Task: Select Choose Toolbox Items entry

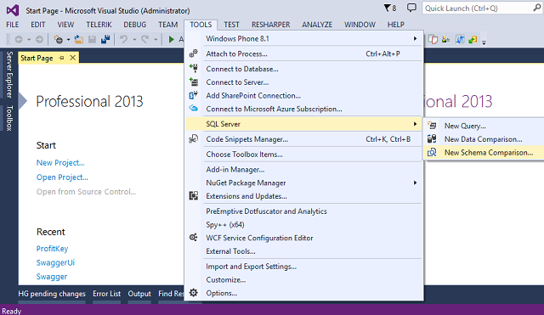Action: 304,155
